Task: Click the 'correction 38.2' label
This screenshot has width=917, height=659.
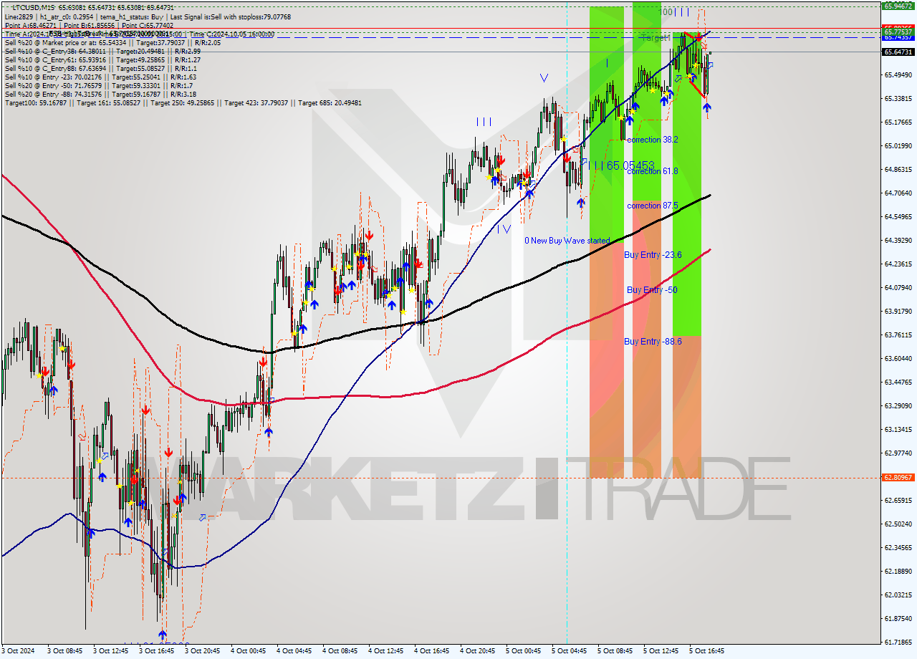Action: (652, 140)
